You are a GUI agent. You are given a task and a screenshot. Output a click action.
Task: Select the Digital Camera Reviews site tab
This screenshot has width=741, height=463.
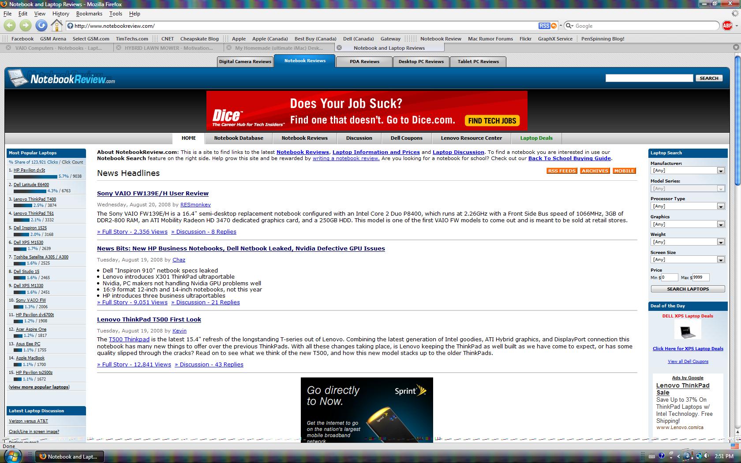tap(245, 61)
